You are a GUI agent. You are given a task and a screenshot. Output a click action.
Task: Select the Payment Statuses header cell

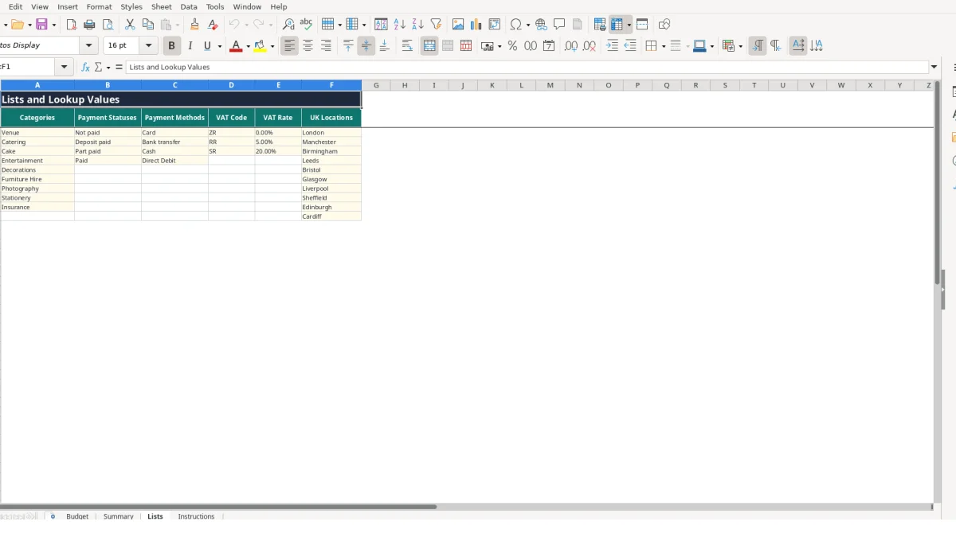tap(108, 118)
